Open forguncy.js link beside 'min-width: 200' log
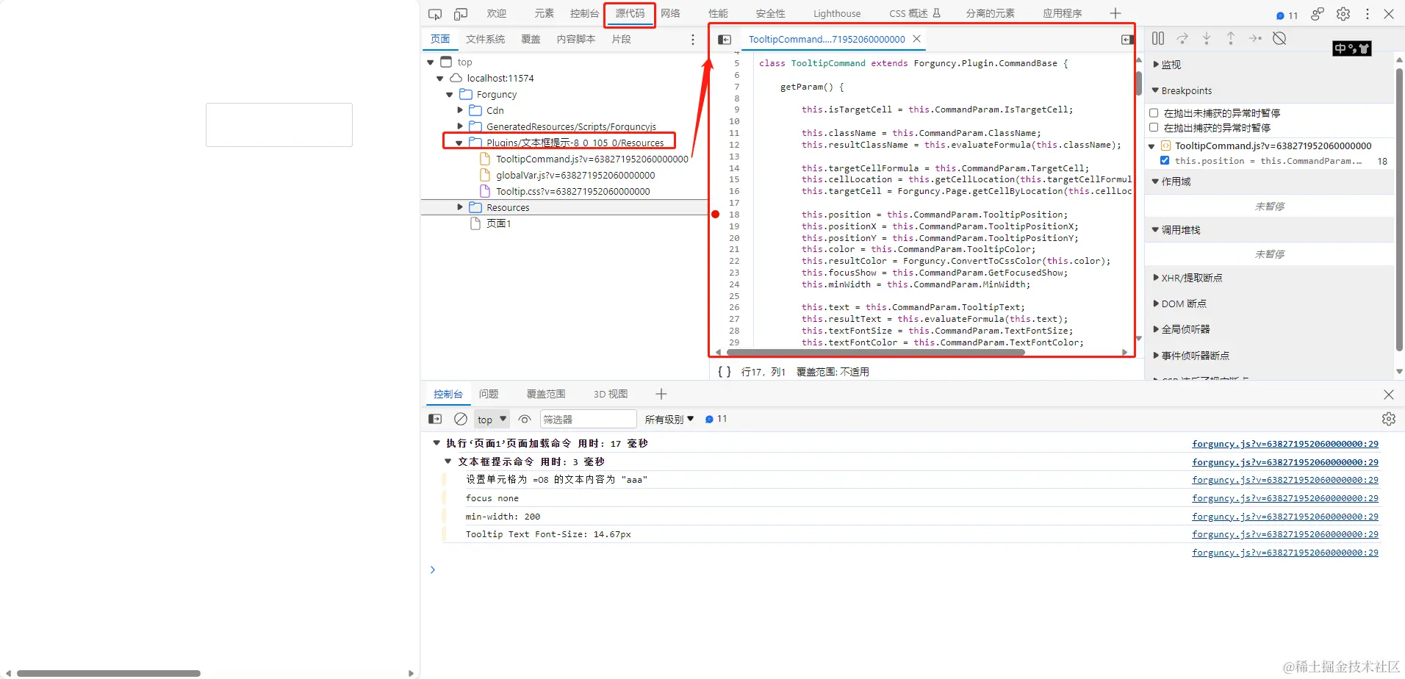 point(1285,517)
